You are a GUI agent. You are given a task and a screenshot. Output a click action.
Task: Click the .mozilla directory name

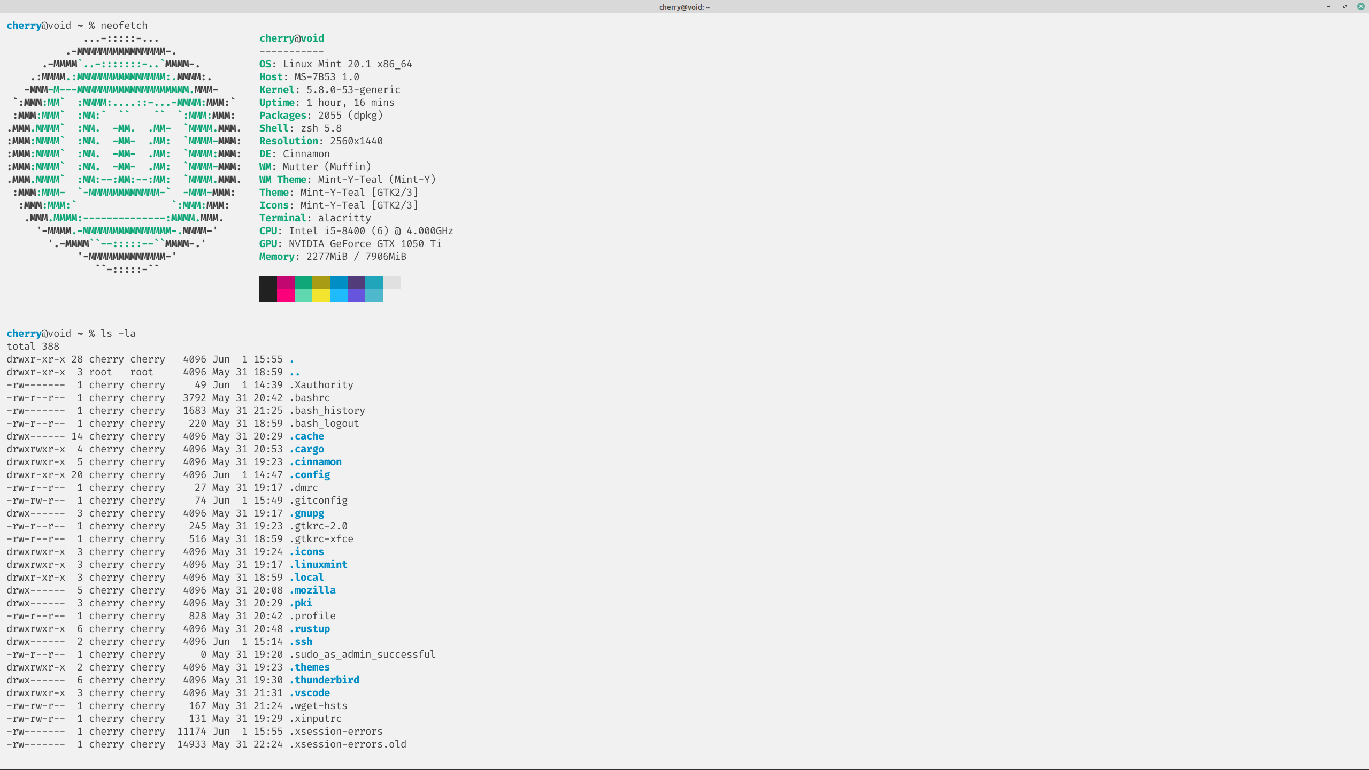point(312,590)
